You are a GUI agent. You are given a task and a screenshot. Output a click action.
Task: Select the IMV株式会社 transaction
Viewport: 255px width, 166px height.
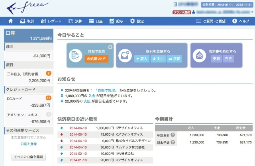(x=105, y=154)
